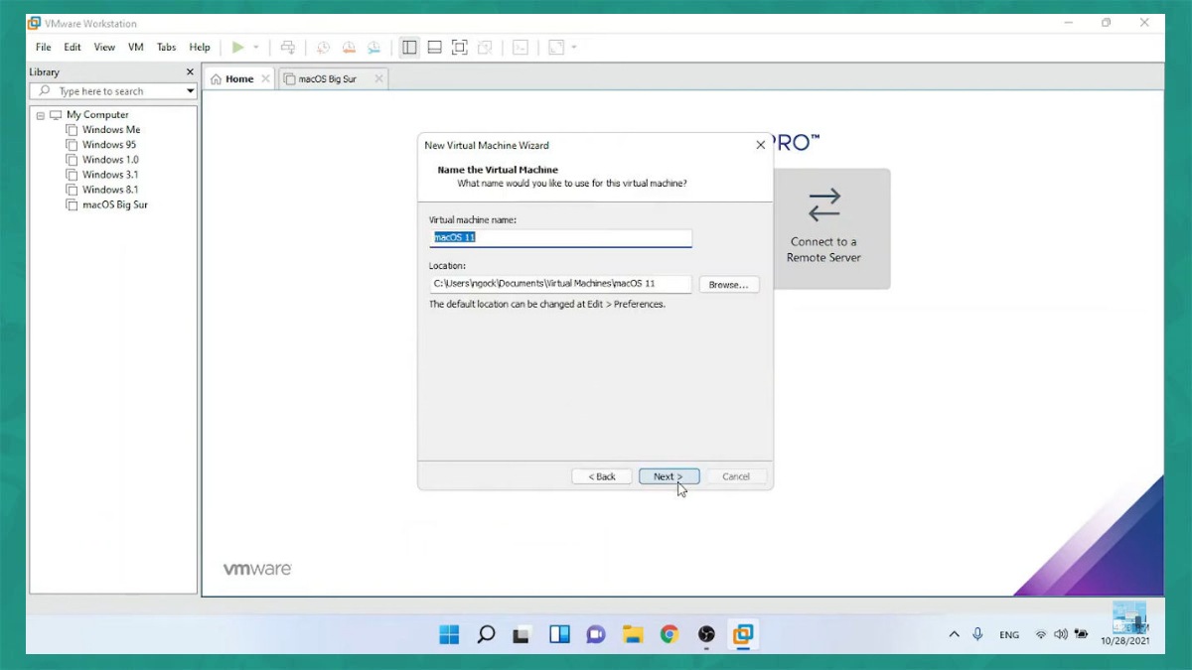Viewport: 1192px width, 670px height.
Task: Click VMware Workstation taskbar icon
Action: click(743, 634)
